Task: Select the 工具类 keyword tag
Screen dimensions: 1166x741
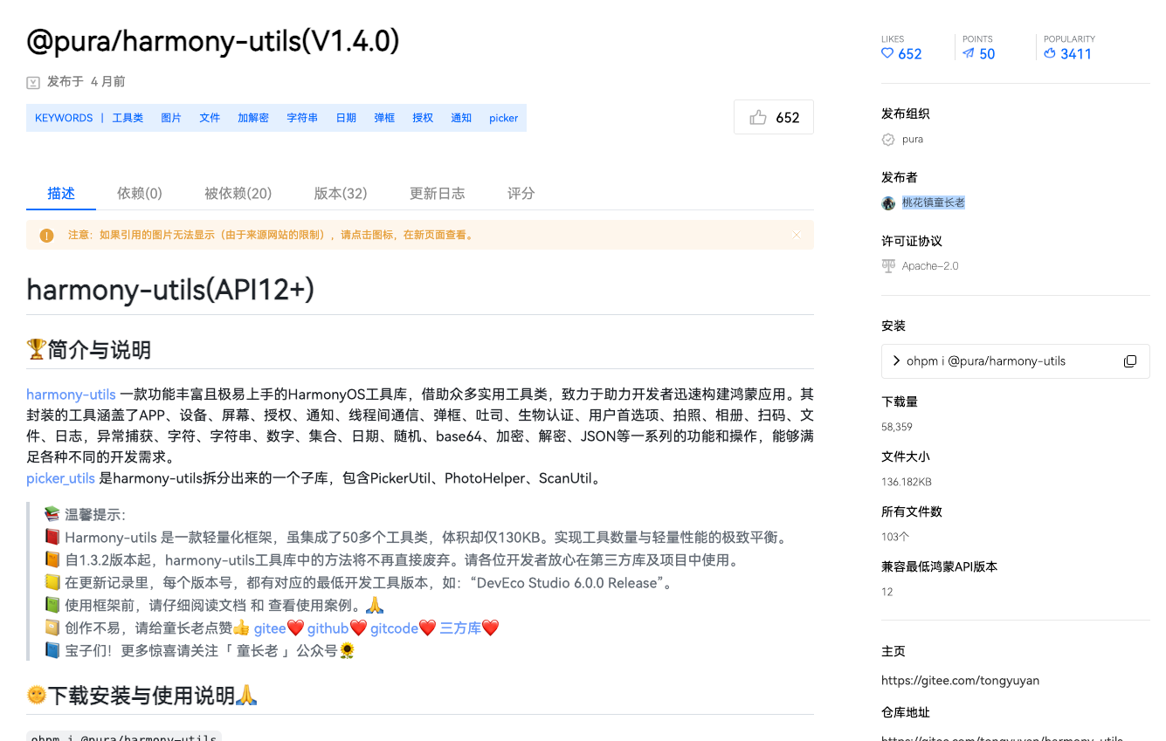Action: (128, 118)
